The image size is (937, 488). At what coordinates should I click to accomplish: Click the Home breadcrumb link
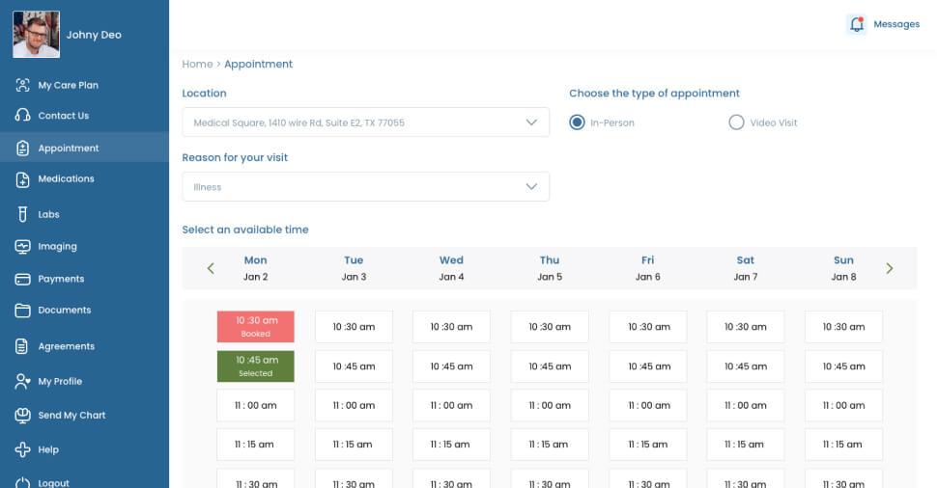197,65
